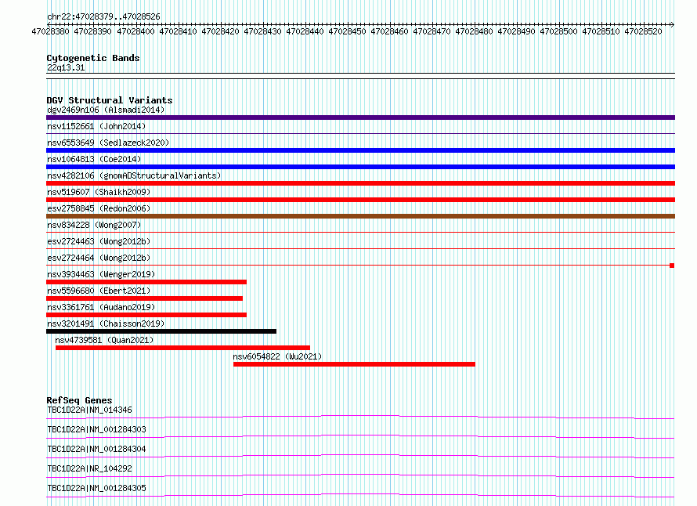The width and height of the screenshot is (697, 506).
Task: Select the brown esv2758845 variant bar
Action: (360, 216)
